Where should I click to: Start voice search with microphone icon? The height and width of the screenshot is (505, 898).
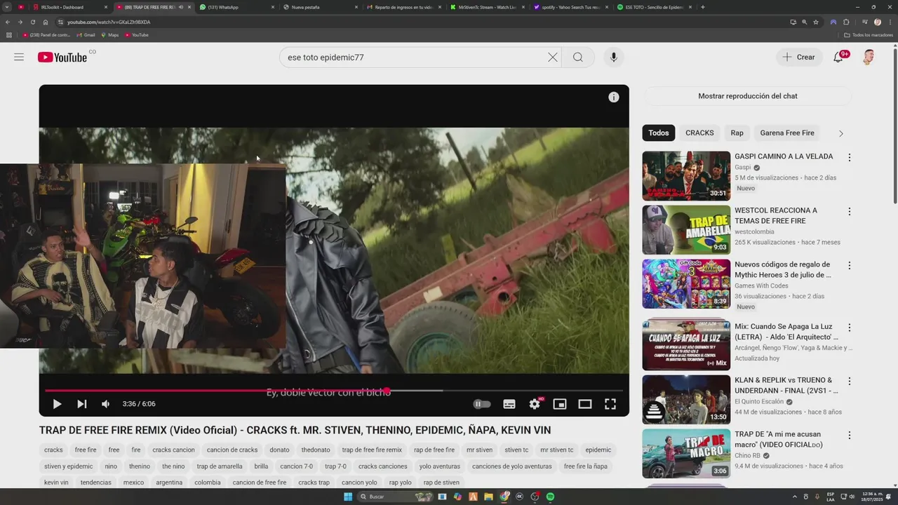click(x=614, y=58)
